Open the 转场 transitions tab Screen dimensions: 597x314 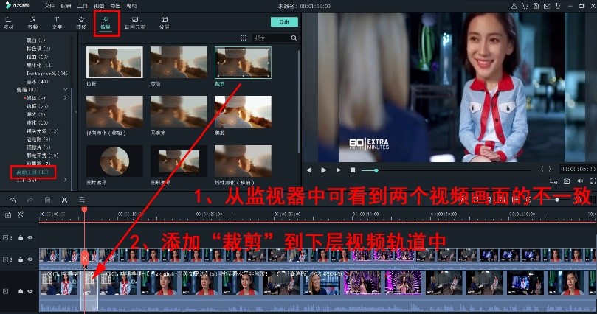(81, 23)
